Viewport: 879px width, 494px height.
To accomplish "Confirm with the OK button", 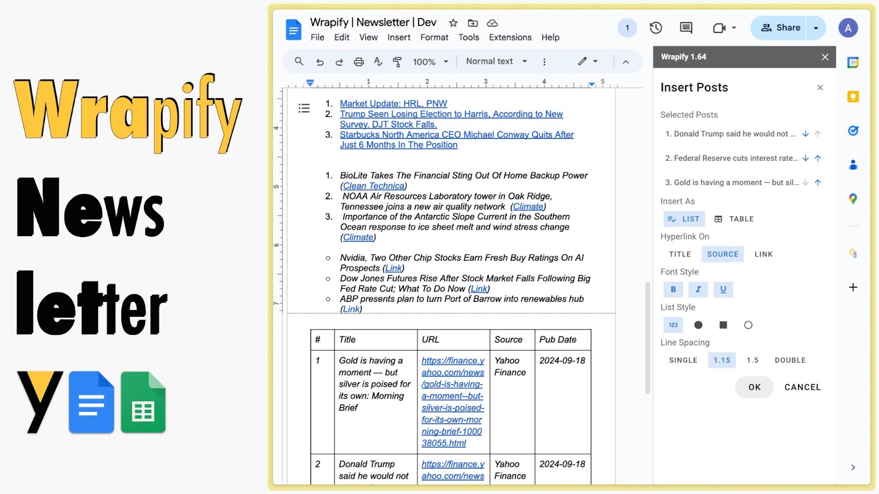I will (x=754, y=387).
